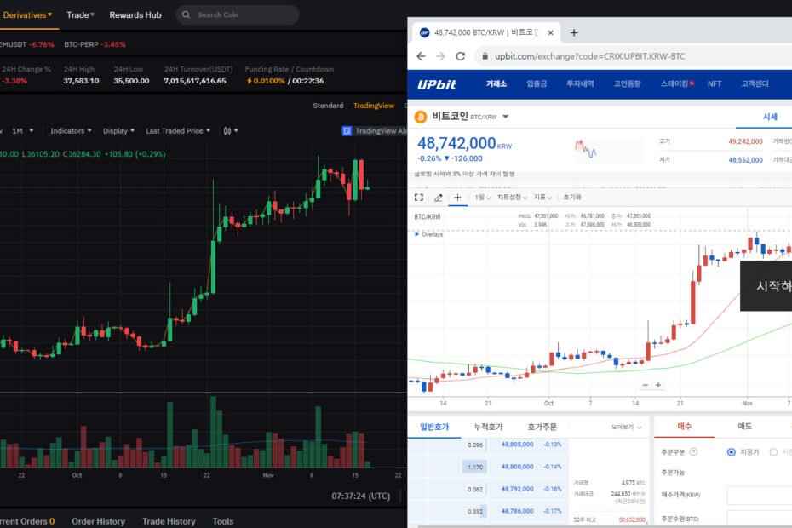The image size is (792, 528).
Task: Reload the Upbit browser page
Action: (460, 56)
